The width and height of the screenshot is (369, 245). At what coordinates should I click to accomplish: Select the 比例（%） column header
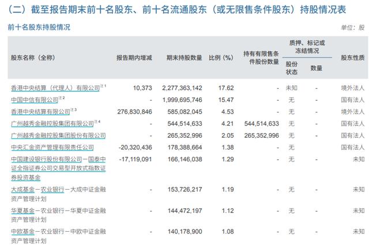(220, 58)
